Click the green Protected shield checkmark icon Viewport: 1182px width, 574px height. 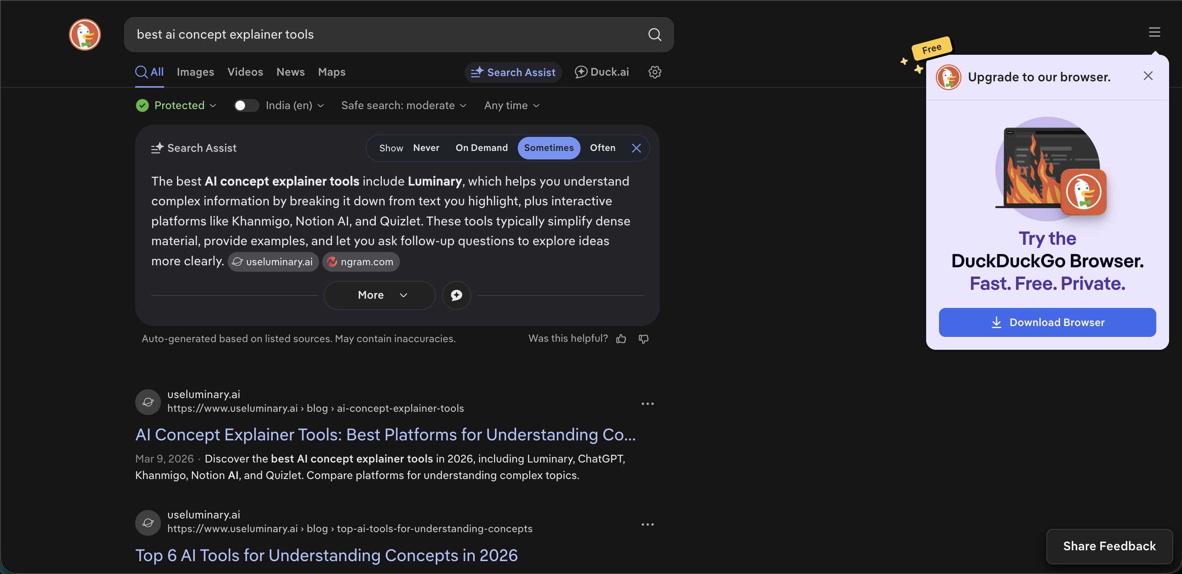click(142, 105)
